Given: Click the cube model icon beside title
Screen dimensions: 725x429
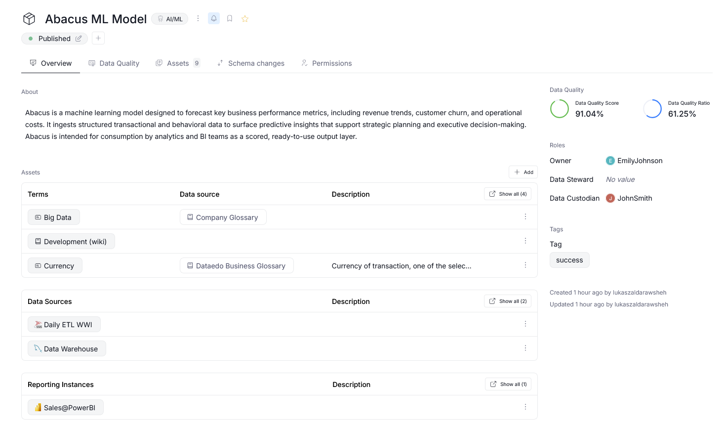Looking at the screenshot, I should [29, 19].
